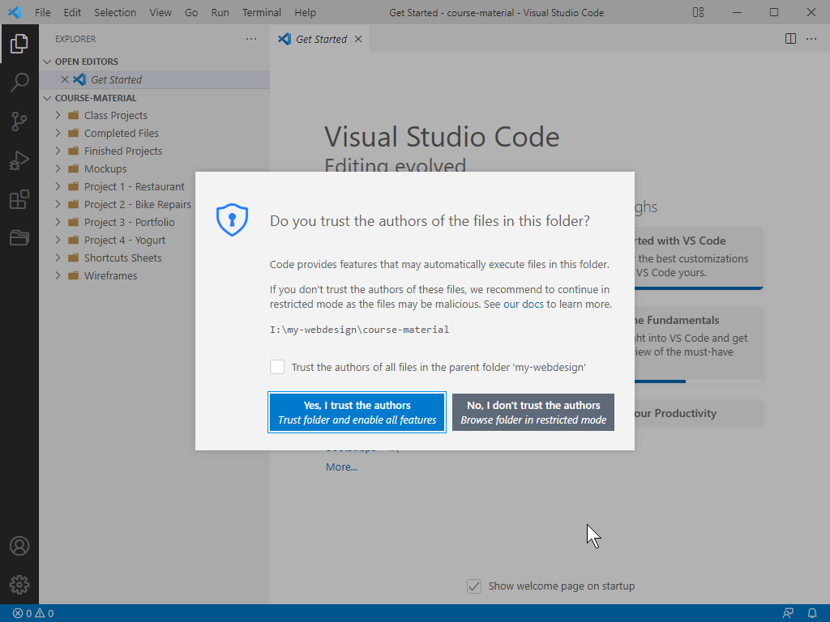Open the File menu

pyautogui.click(x=42, y=12)
